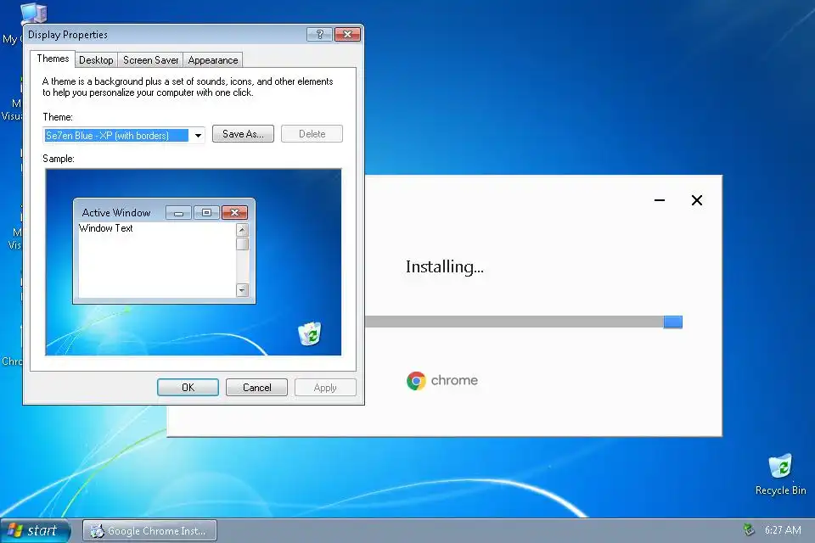Viewport: 815px width, 543px height.
Task: Close the Display Properties window
Action: tap(348, 34)
